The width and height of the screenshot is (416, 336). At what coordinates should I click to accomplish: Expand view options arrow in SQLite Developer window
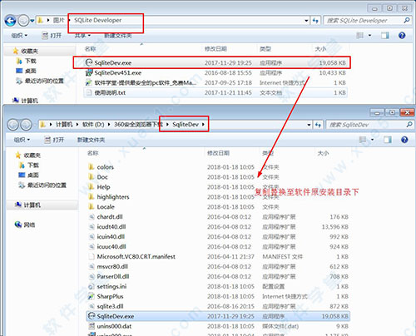(369, 35)
